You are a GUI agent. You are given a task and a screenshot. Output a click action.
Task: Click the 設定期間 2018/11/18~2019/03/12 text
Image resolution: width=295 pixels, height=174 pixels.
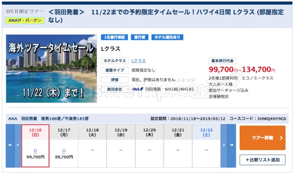click(x=188, y=119)
